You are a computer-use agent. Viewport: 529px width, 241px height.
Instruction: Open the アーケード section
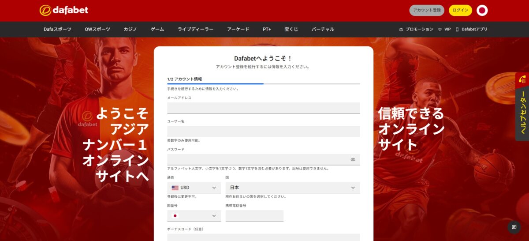(x=238, y=29)
